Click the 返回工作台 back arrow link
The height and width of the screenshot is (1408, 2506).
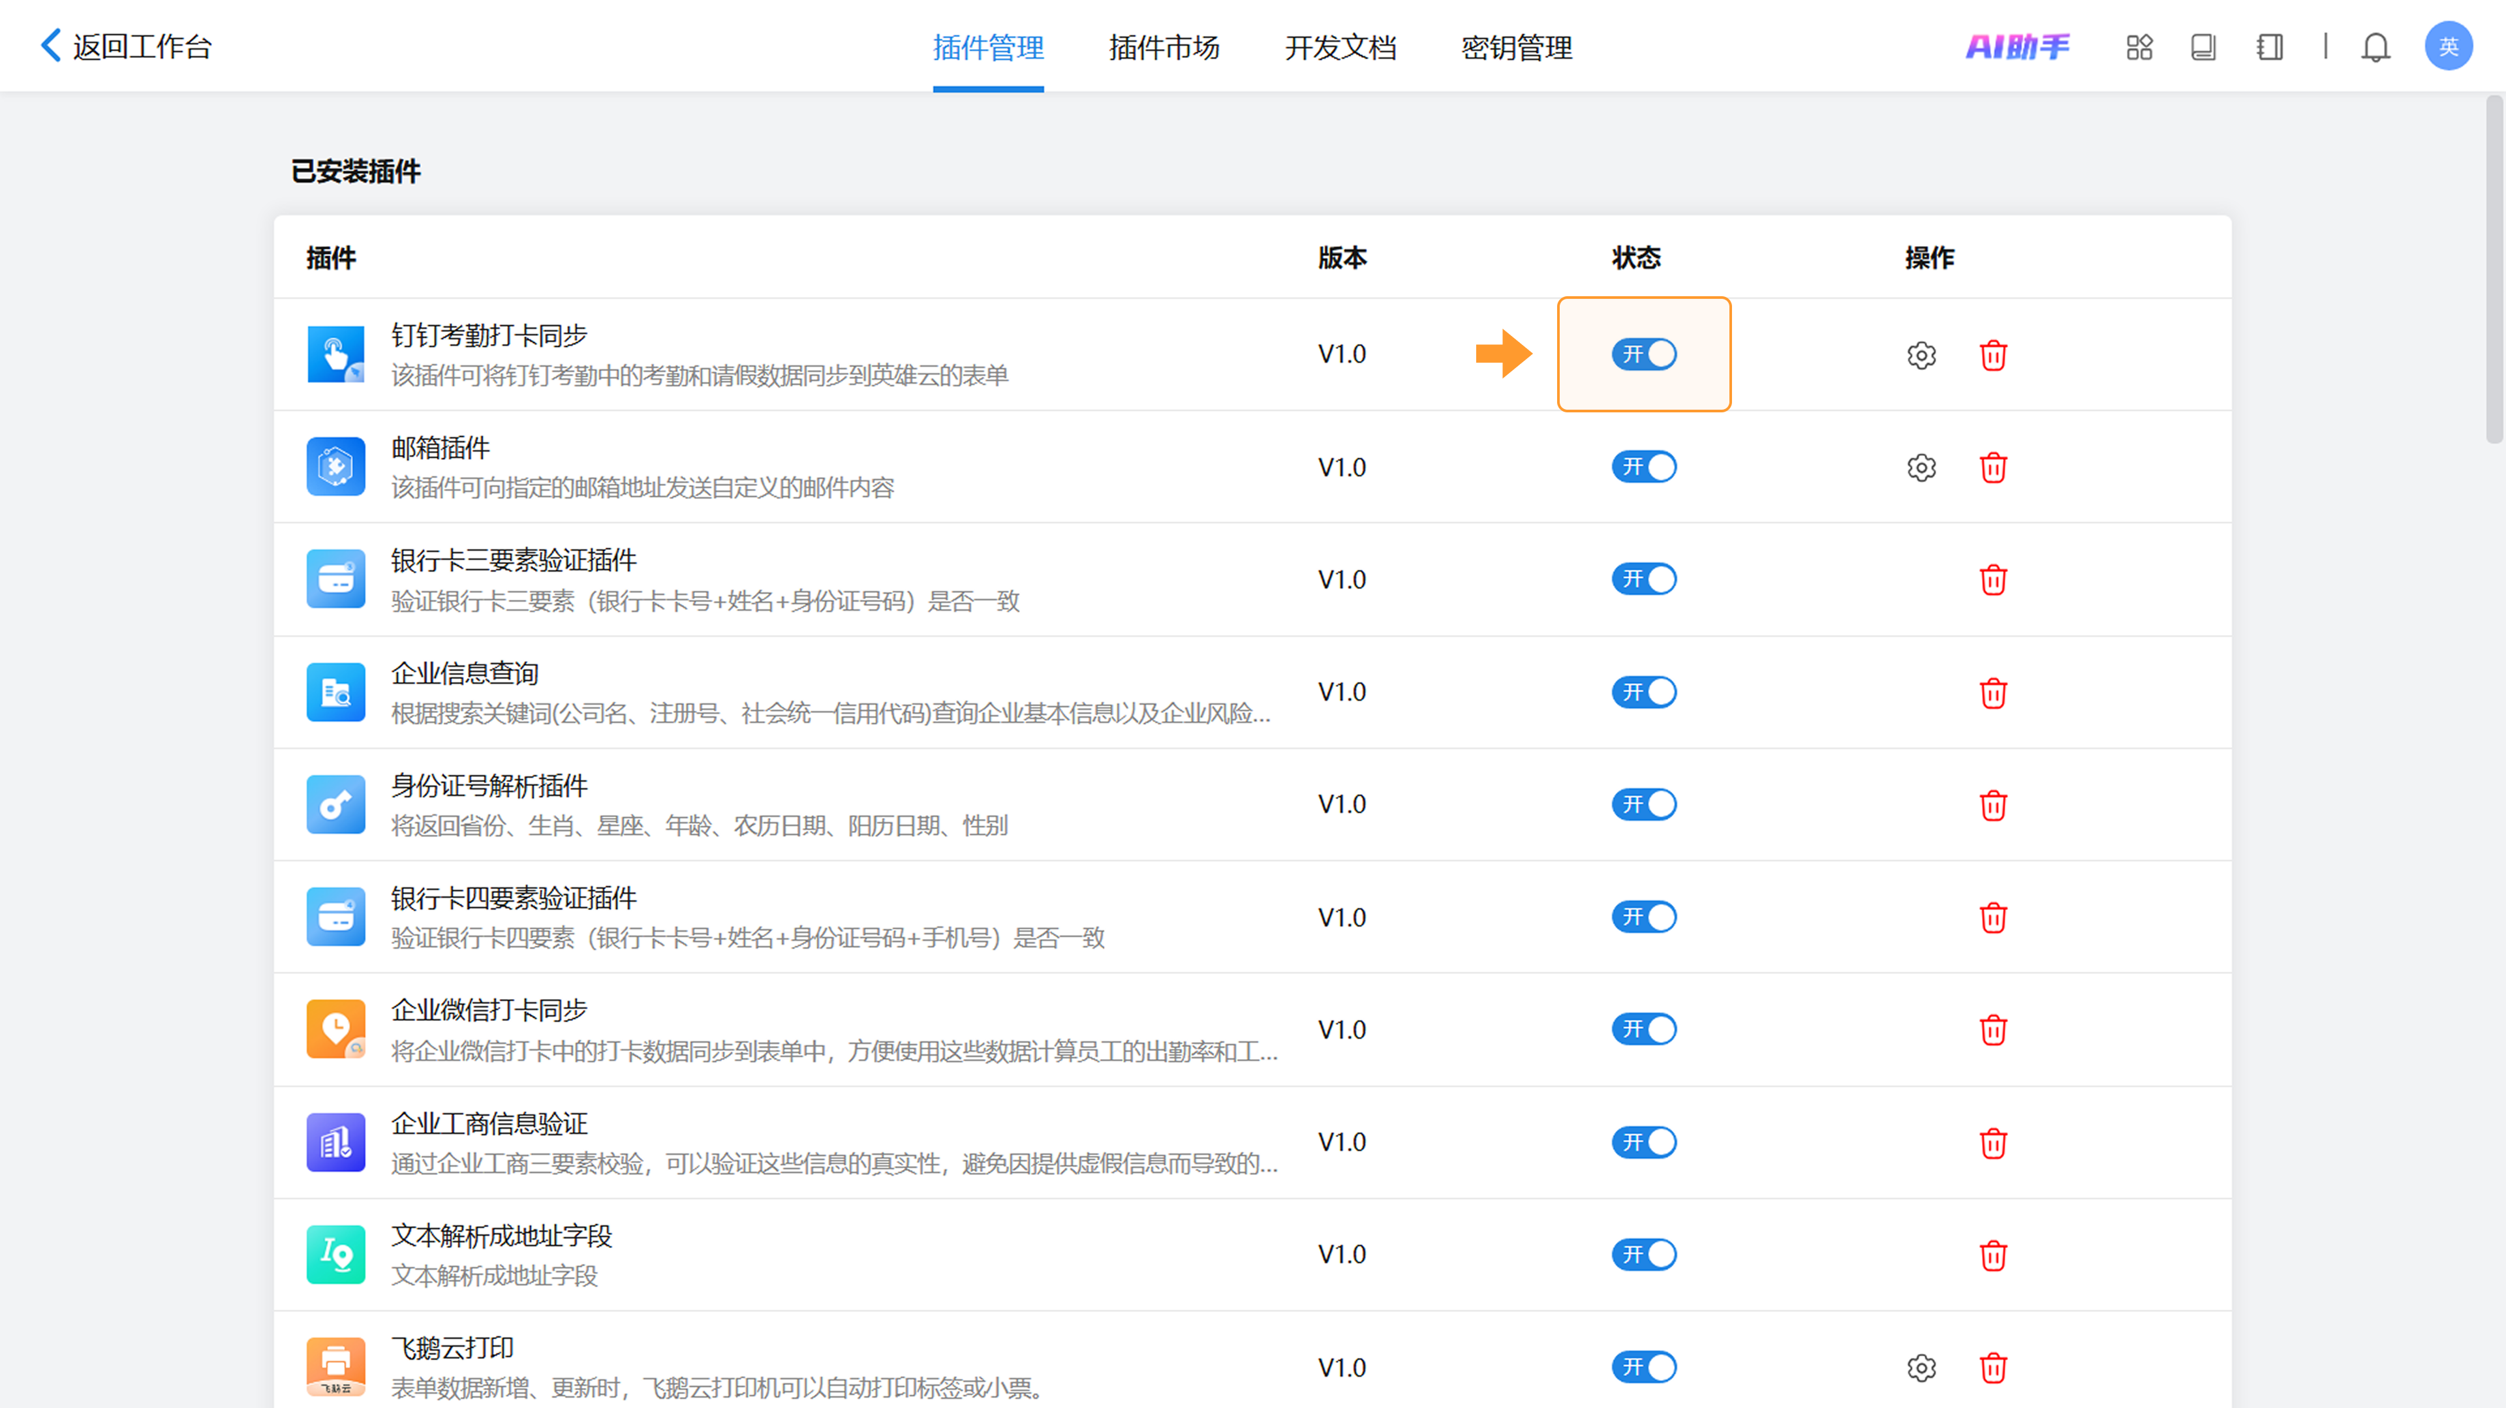click(125, 46)
